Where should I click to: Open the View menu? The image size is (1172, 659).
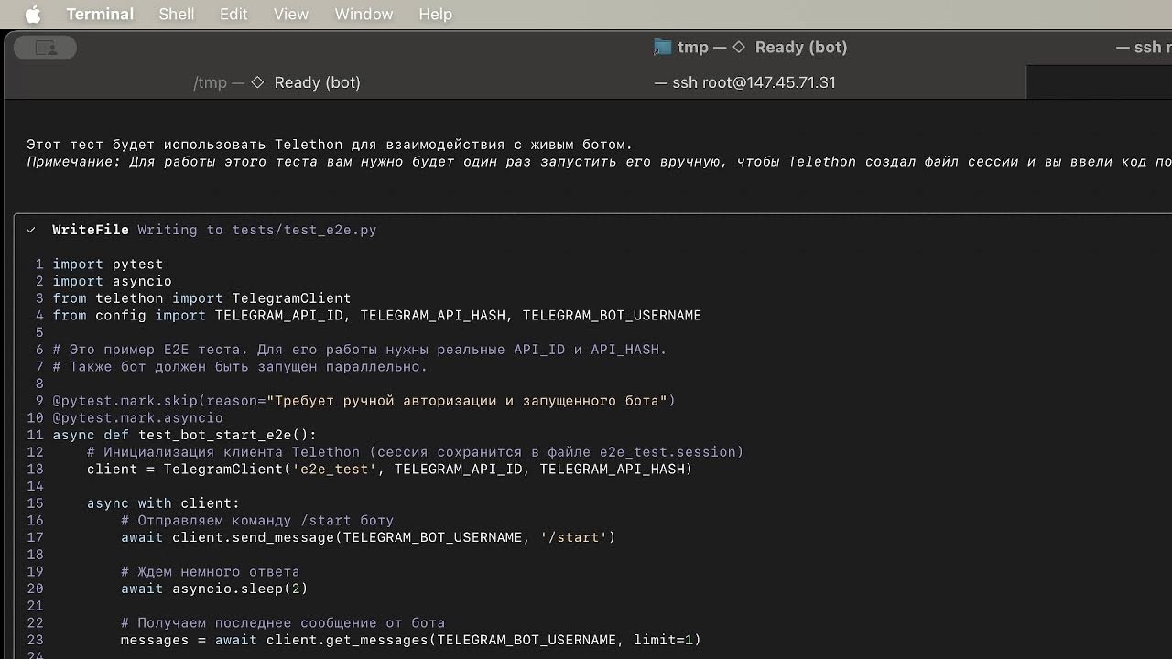coord(291,14)
